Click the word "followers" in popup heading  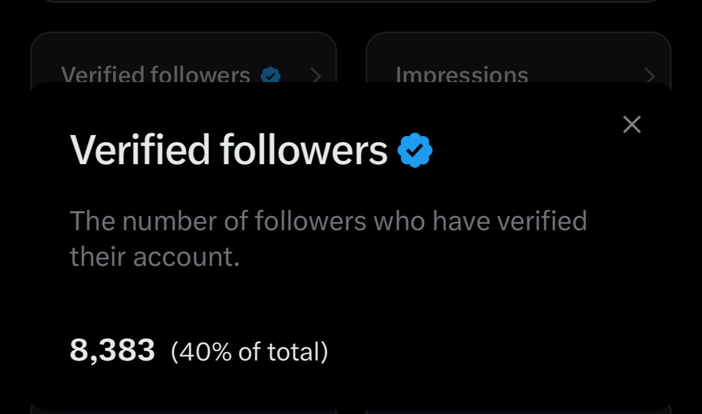tap(304, 150)
